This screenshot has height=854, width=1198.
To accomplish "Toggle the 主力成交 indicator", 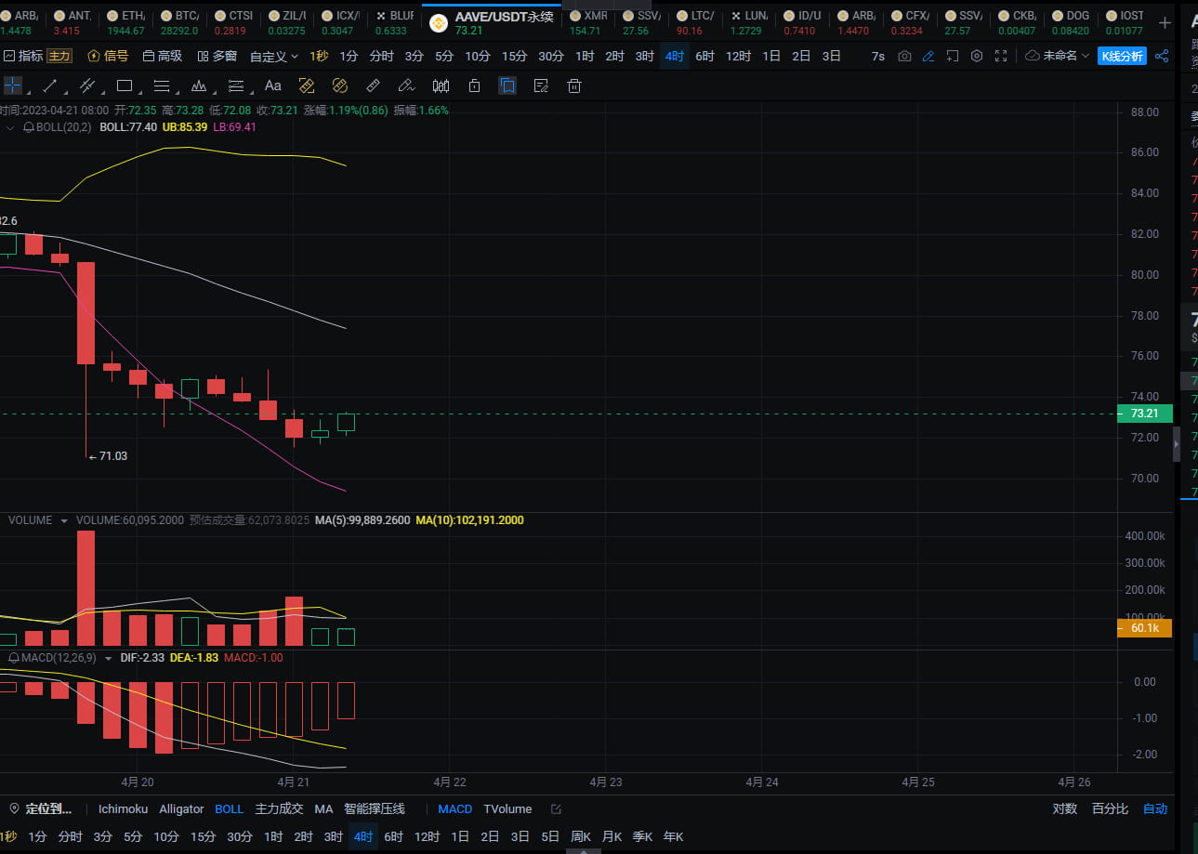I will pyautogui.click(x=280, y=808).
